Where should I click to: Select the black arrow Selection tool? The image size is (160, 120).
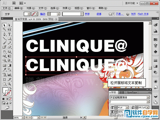click(x=4, y=25)
